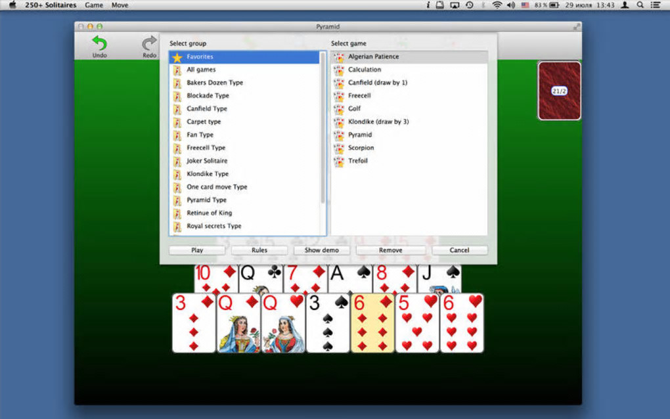Click the Undo arrow icon
Viewport: 670px width, 419px height.
click(x=100, y=43)
